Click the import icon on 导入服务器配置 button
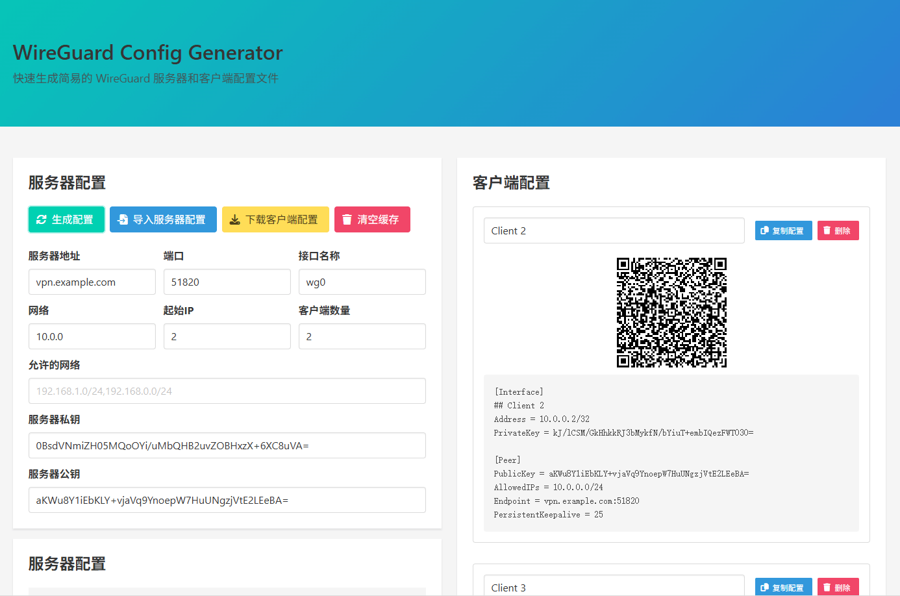This screenshot has height=596, width=900. pyautogui.click(x=123, y=219)
